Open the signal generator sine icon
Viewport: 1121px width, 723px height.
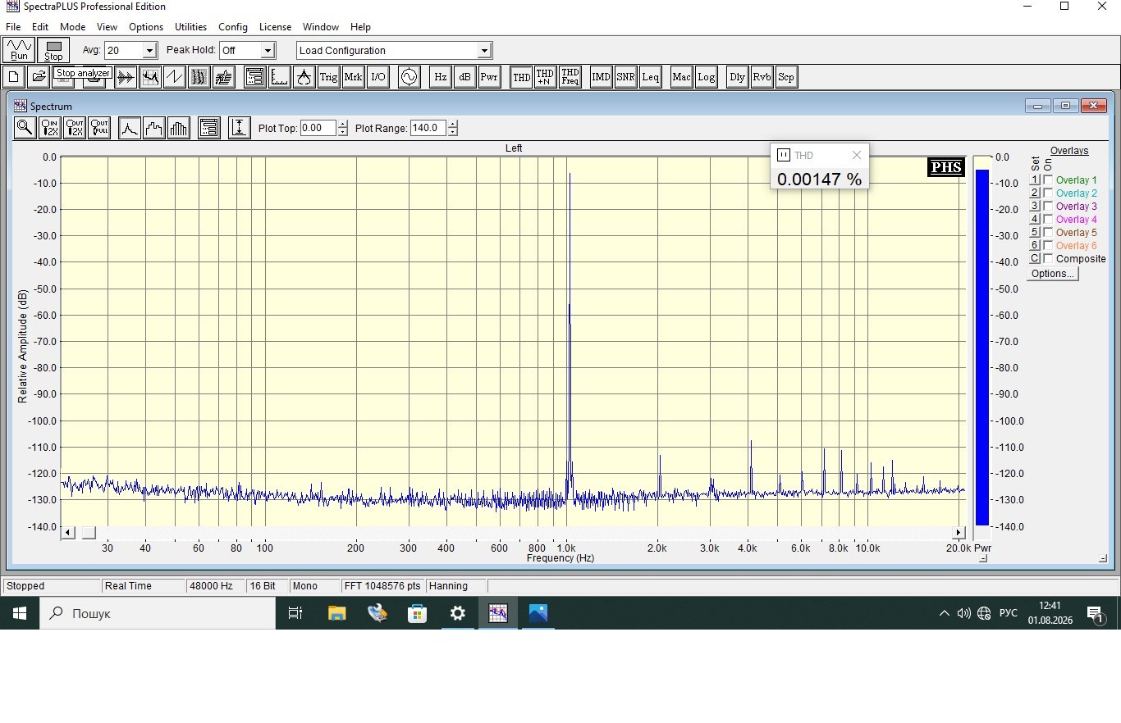pyautogui.click(x=409, y=77)
